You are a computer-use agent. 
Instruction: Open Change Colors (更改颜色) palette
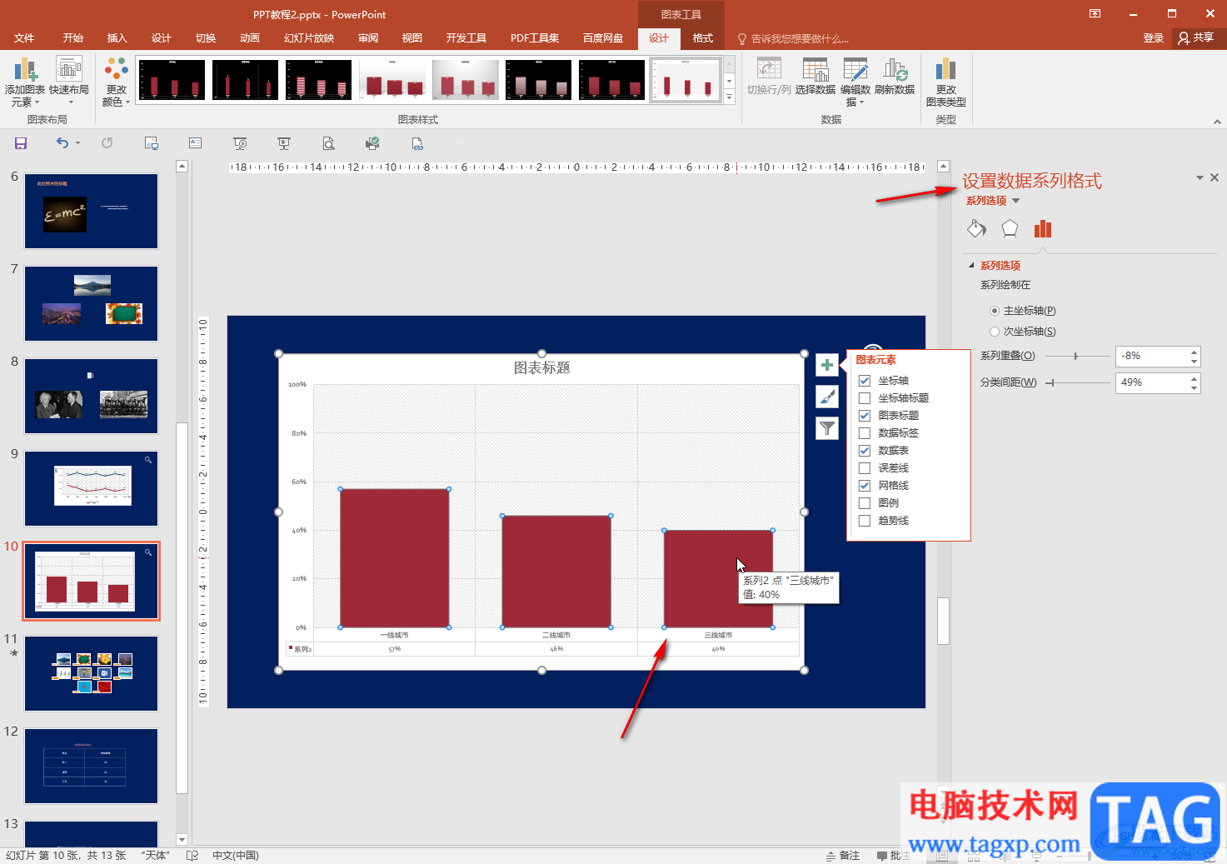pyautogui.click(x=117, y=82)
